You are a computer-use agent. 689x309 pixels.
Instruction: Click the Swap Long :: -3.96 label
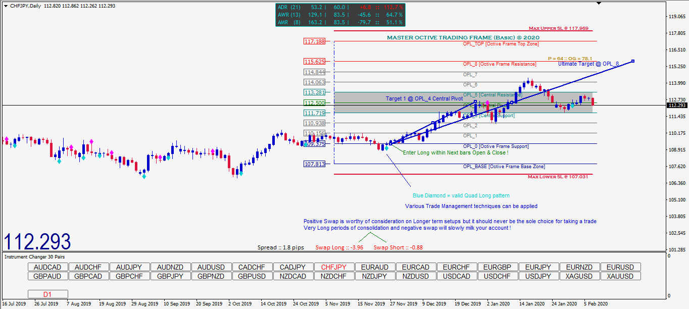(x=339, y=247)
